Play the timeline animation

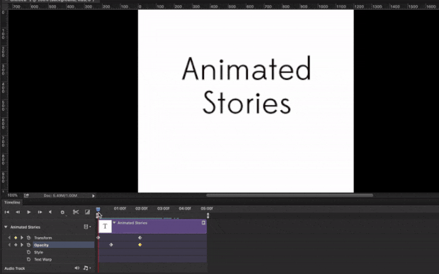[x=28, y=213]
